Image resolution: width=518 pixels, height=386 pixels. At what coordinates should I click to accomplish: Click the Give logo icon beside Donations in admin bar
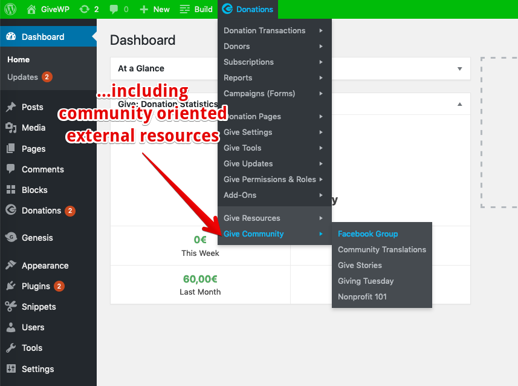pyautogui.click(x=227, y=9)
